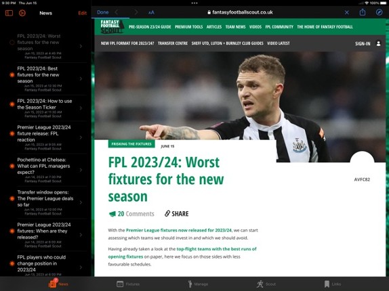Image resolution: width=389 pixels, height=291 pixels.
Task: Toggle unread dot on Pochettino at Chelsea article
Action: (x=12, y=166)
